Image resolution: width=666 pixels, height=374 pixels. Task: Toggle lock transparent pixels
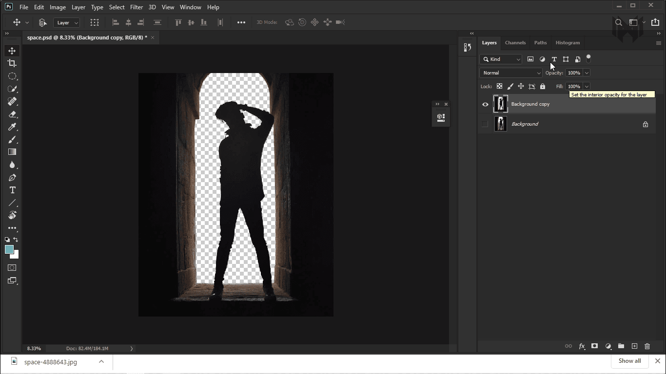point(499,86)
